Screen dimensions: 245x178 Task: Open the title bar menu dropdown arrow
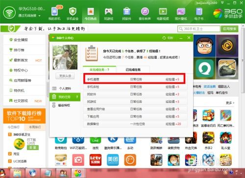coord(222,2)
